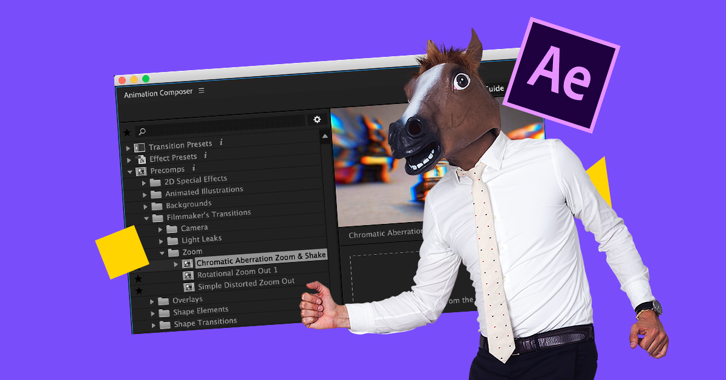Click the Zoom folder icon
726x380 pixels.
point(174,252)
